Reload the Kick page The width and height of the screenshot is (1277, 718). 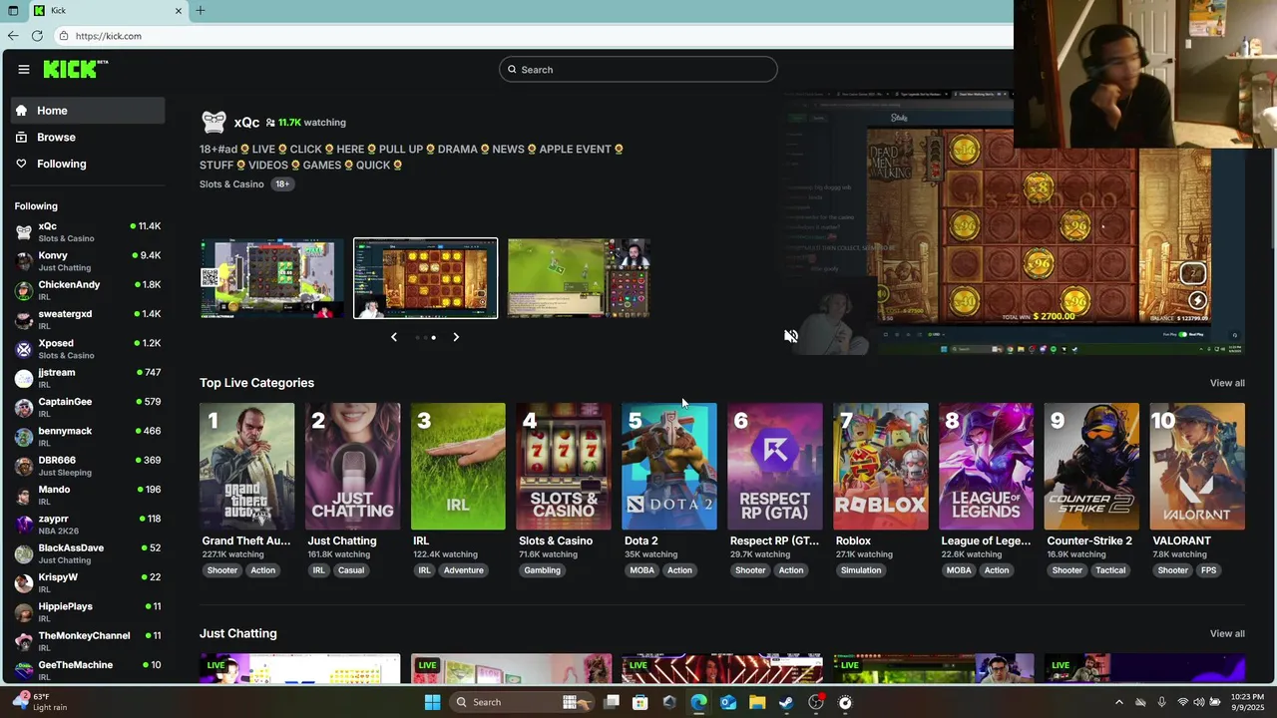(37, 36)
